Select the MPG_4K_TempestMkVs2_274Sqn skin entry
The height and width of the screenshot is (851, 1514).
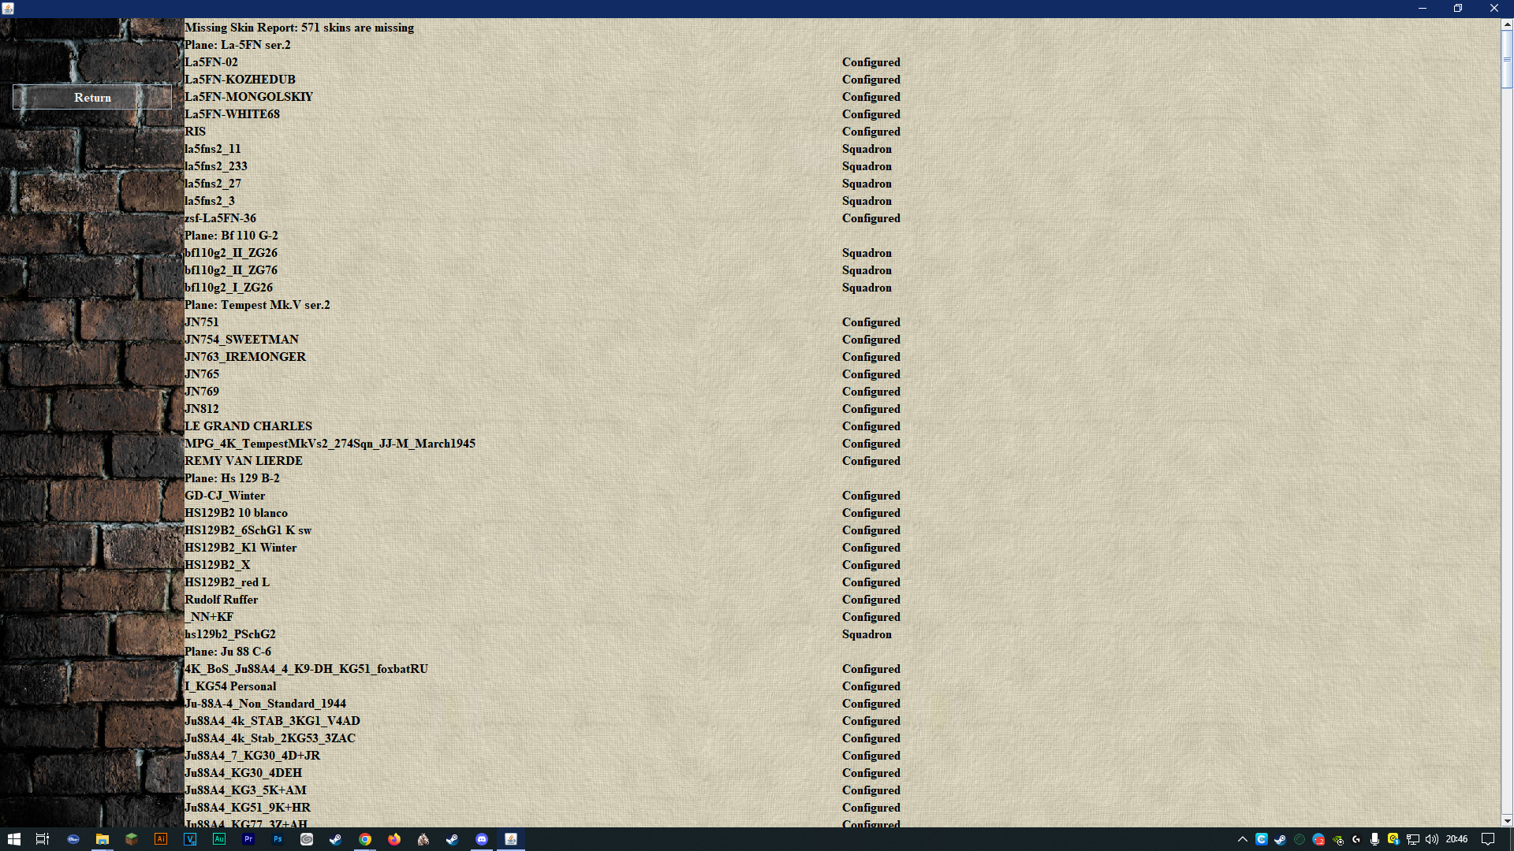330,444
